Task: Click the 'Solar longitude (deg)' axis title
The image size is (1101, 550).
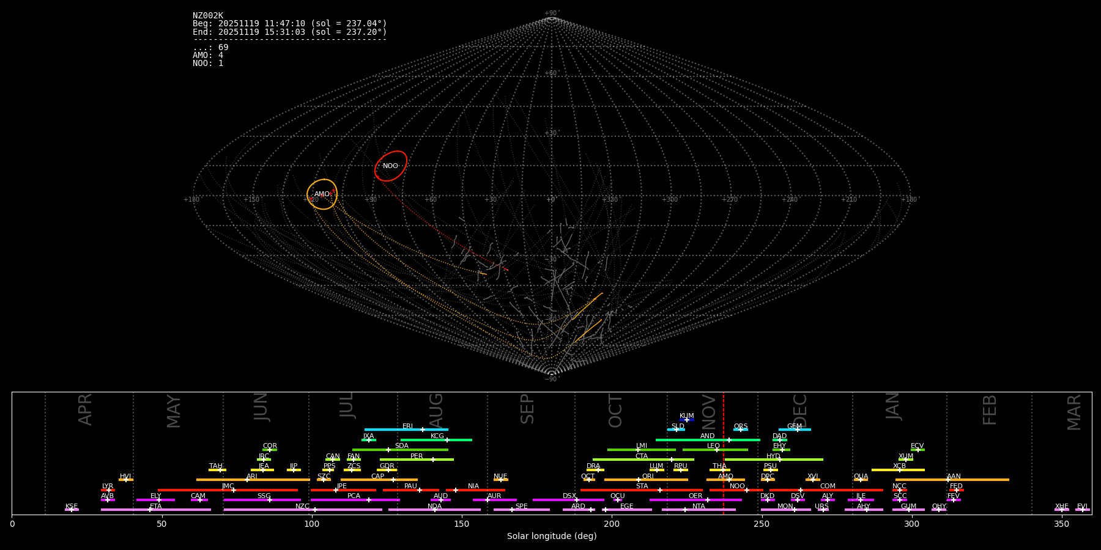Action: [x=552, y=537]
